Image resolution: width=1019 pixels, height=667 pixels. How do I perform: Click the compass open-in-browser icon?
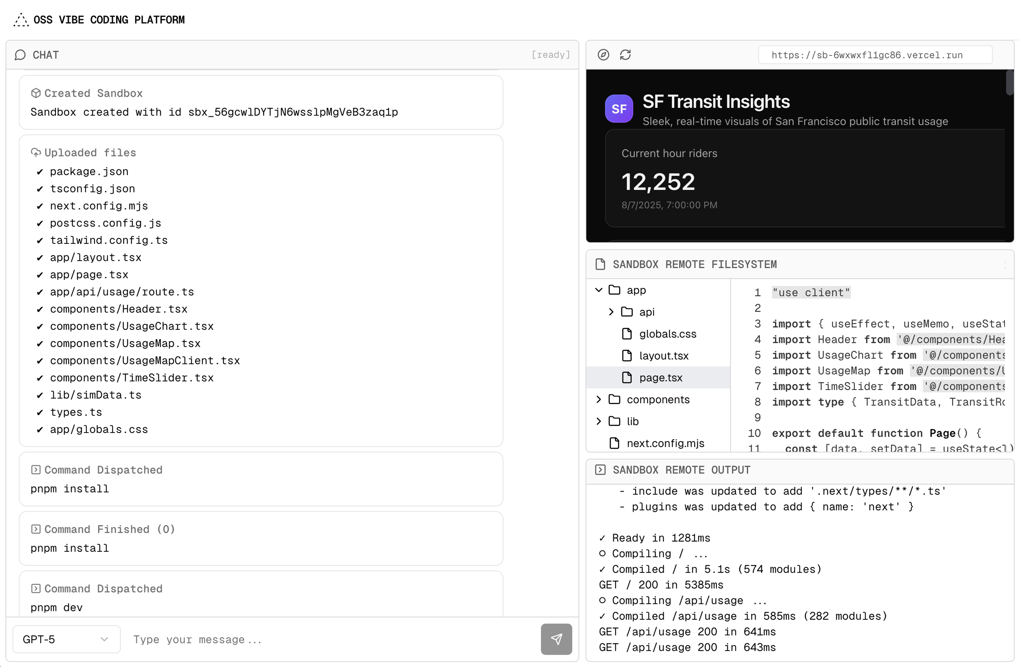pyautogui.click(x=603, y=55)
